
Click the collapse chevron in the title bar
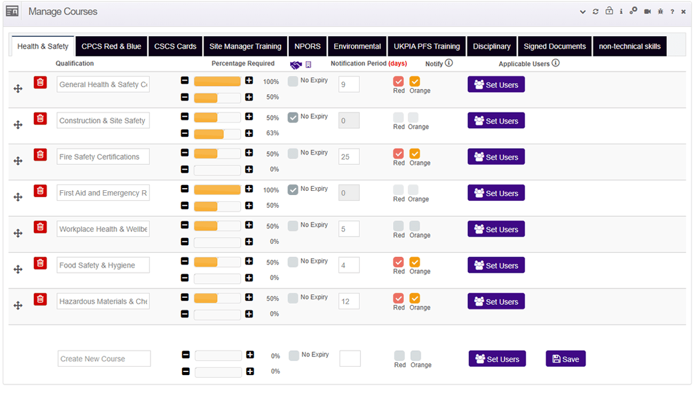pyautogui.click(x=582, y=11)
